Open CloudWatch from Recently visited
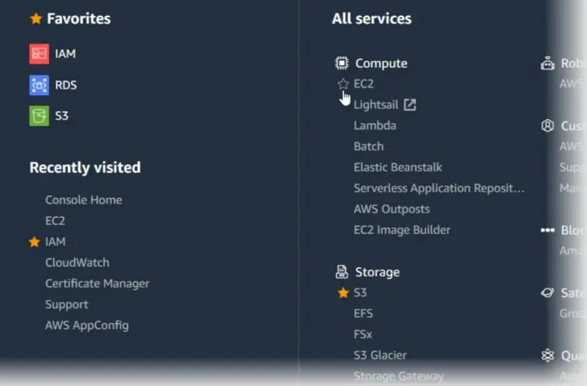The width and height of the screenshot is (587, 386). coord(77,263)
